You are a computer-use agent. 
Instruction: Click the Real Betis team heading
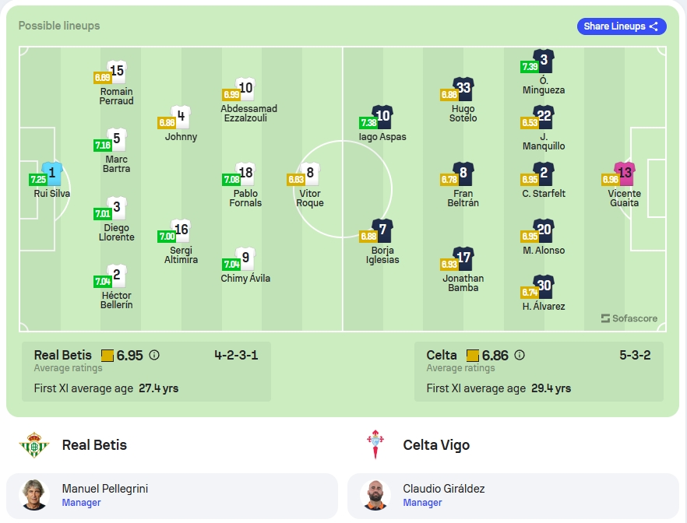click(94, 445)
